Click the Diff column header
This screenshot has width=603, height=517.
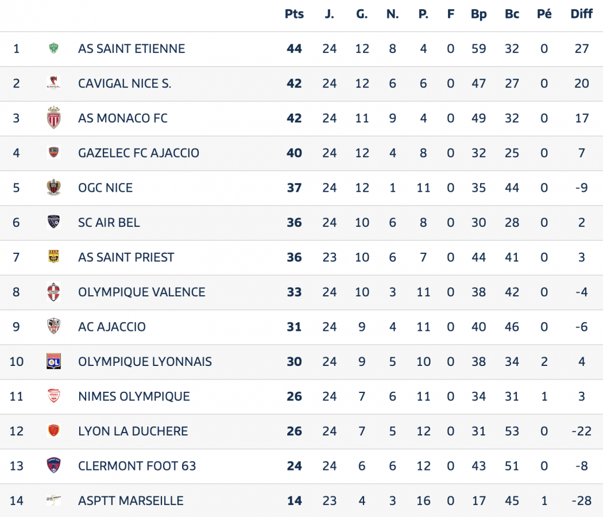[x=581, y=14]
